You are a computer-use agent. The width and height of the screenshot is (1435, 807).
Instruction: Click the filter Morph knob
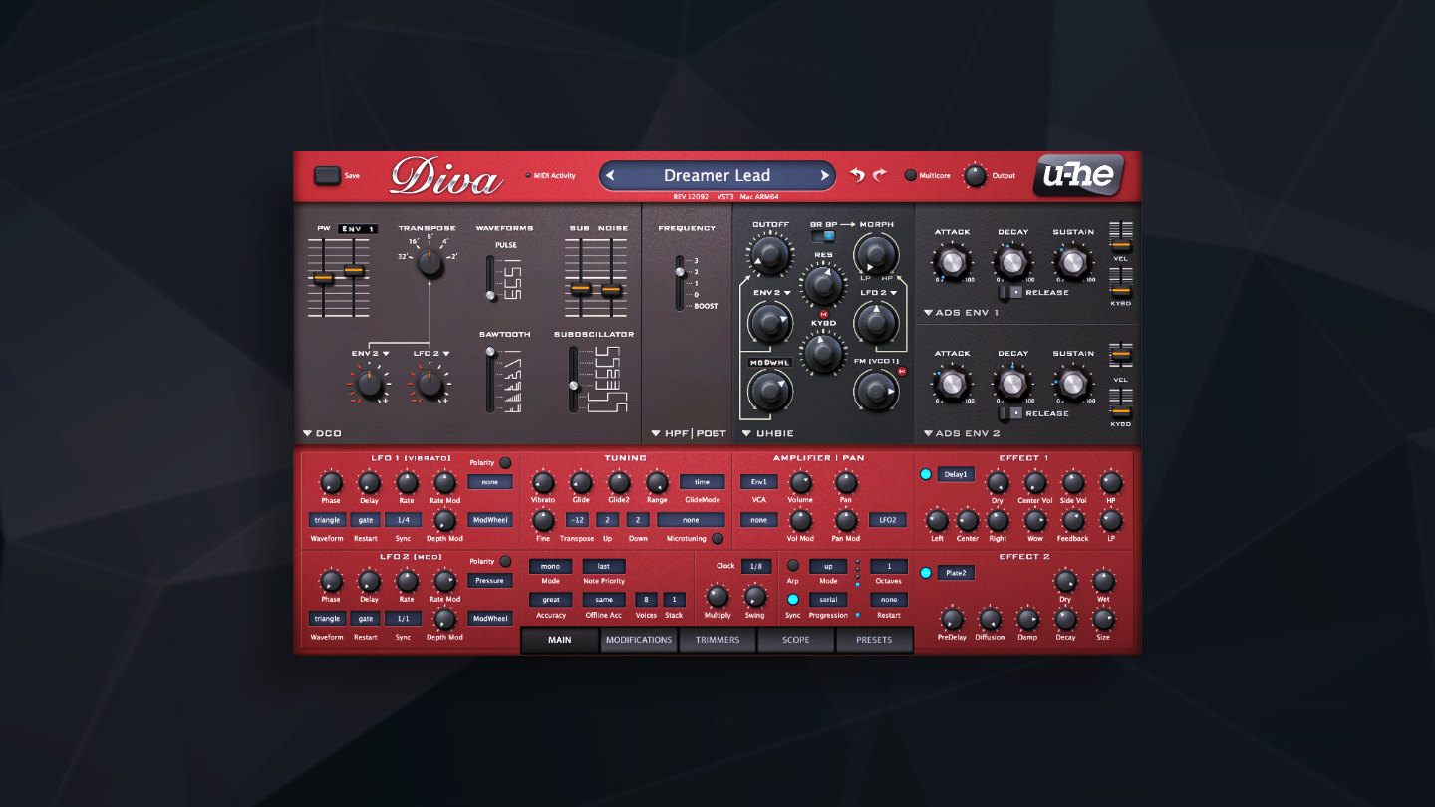click(x=877, y=255)
